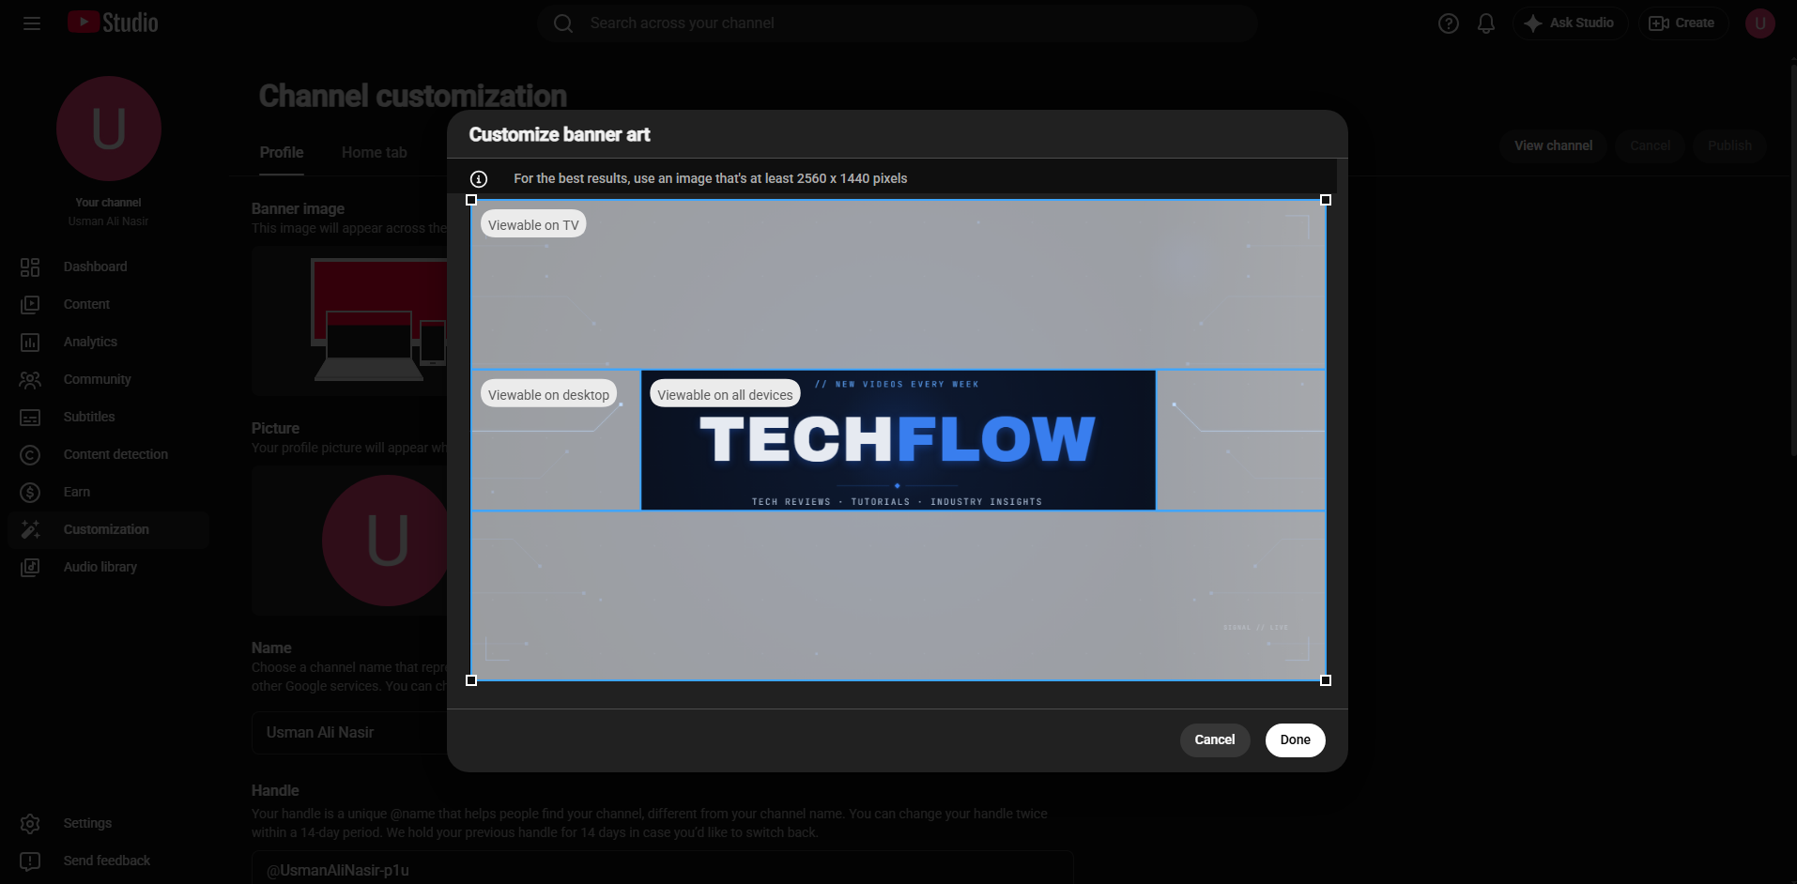Click bottom-left crop handle of banner

click(x=471, y=680)
